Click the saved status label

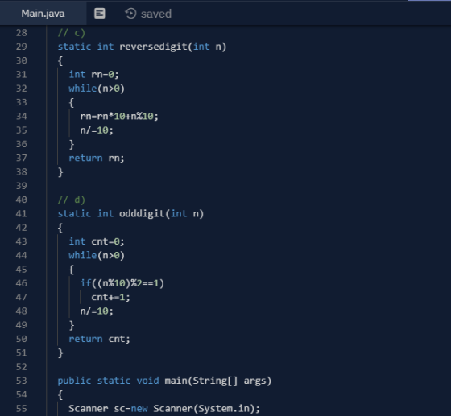point(156,14)
